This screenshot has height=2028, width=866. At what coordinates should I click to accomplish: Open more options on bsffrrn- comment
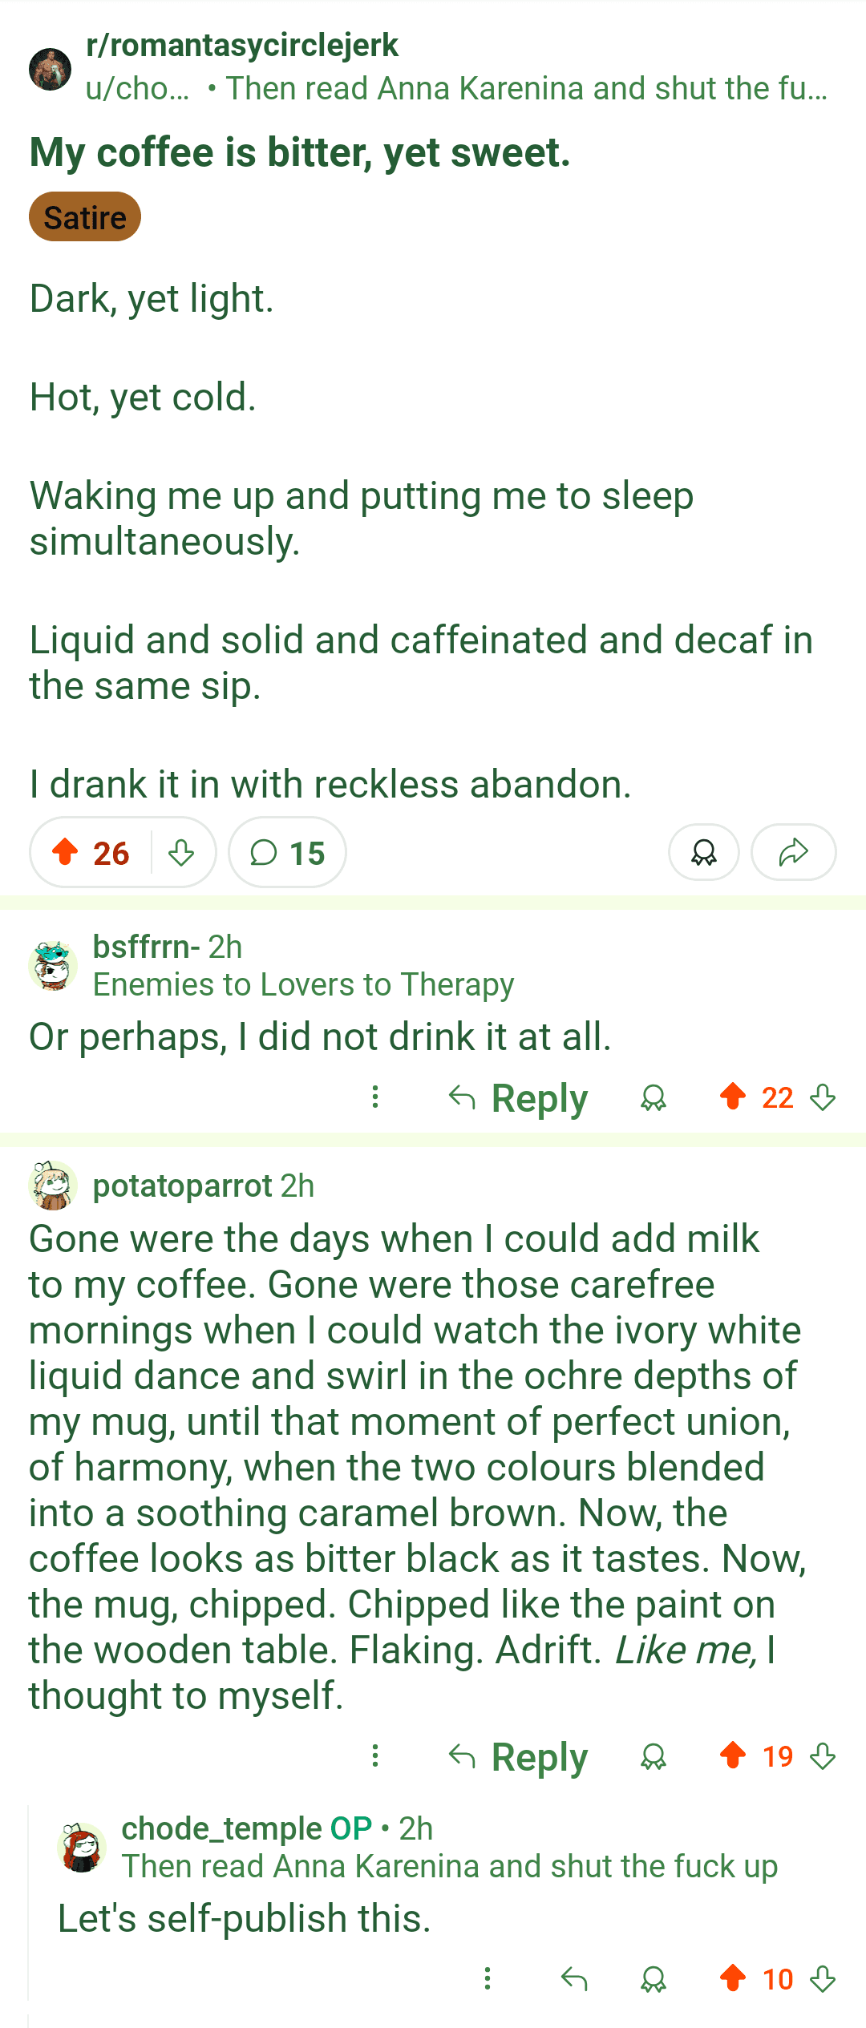pos(374,1097)
